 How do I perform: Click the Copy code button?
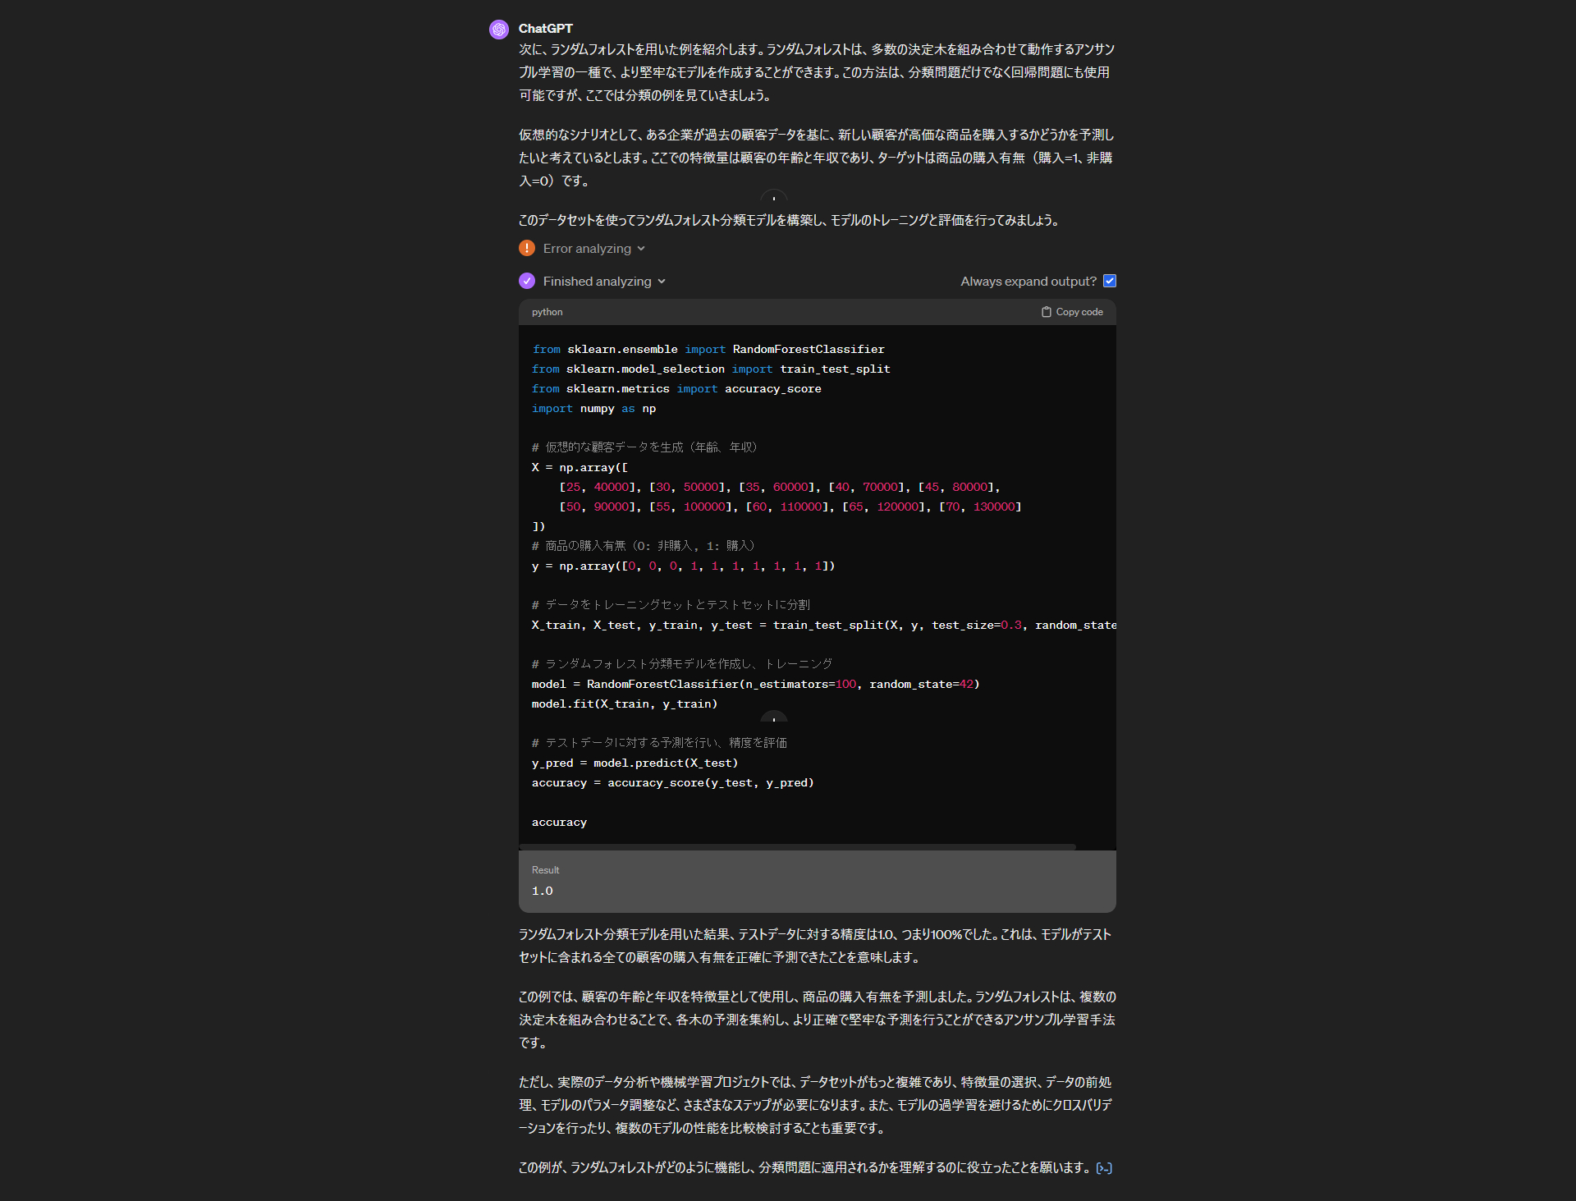1072,312
